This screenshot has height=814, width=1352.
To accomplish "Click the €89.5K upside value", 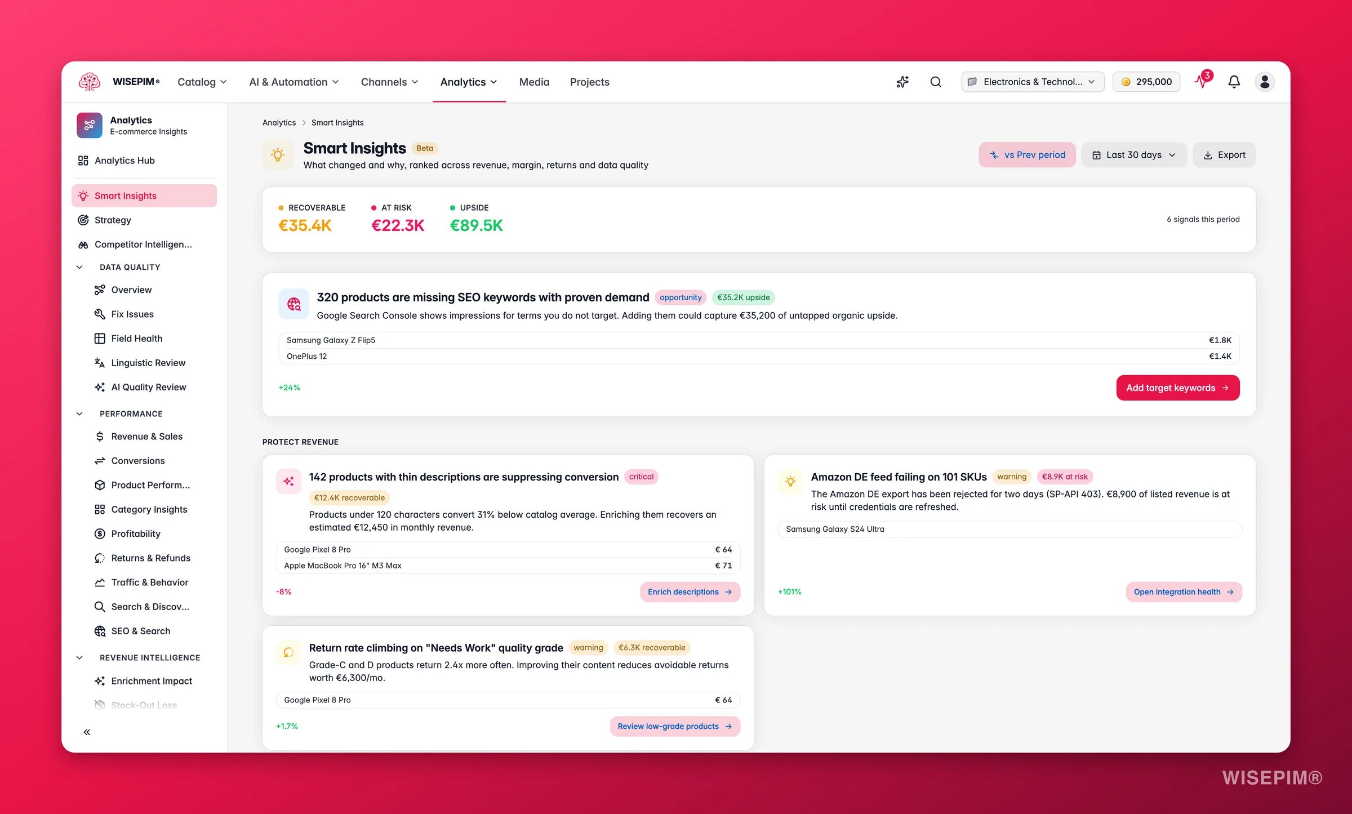I will [x=476, y=225].
